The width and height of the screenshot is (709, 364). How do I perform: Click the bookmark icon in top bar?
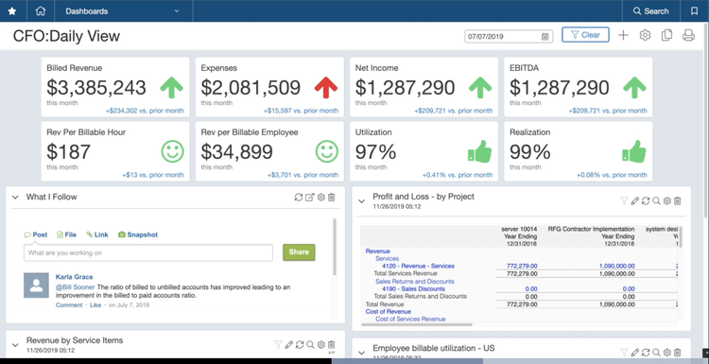695,11
